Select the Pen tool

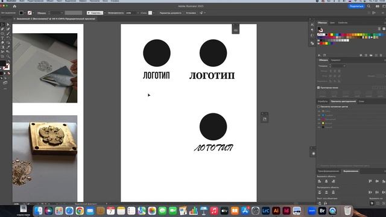click(2, 29)
